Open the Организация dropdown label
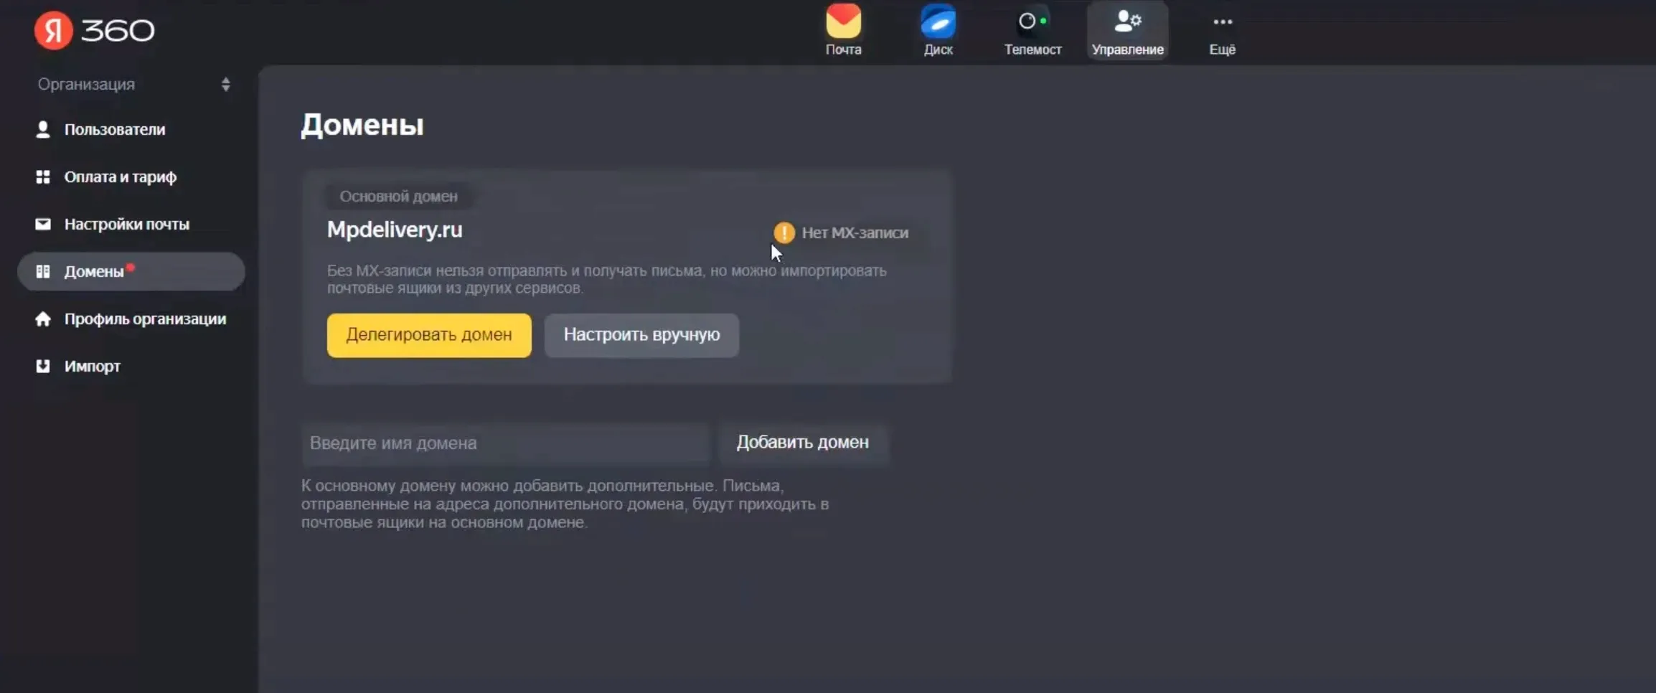The image size is (1656, 693). 86,85
